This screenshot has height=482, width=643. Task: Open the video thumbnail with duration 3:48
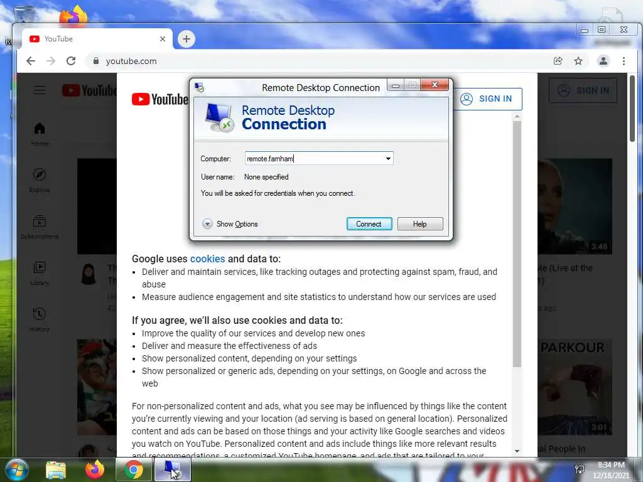pos(575,206)
